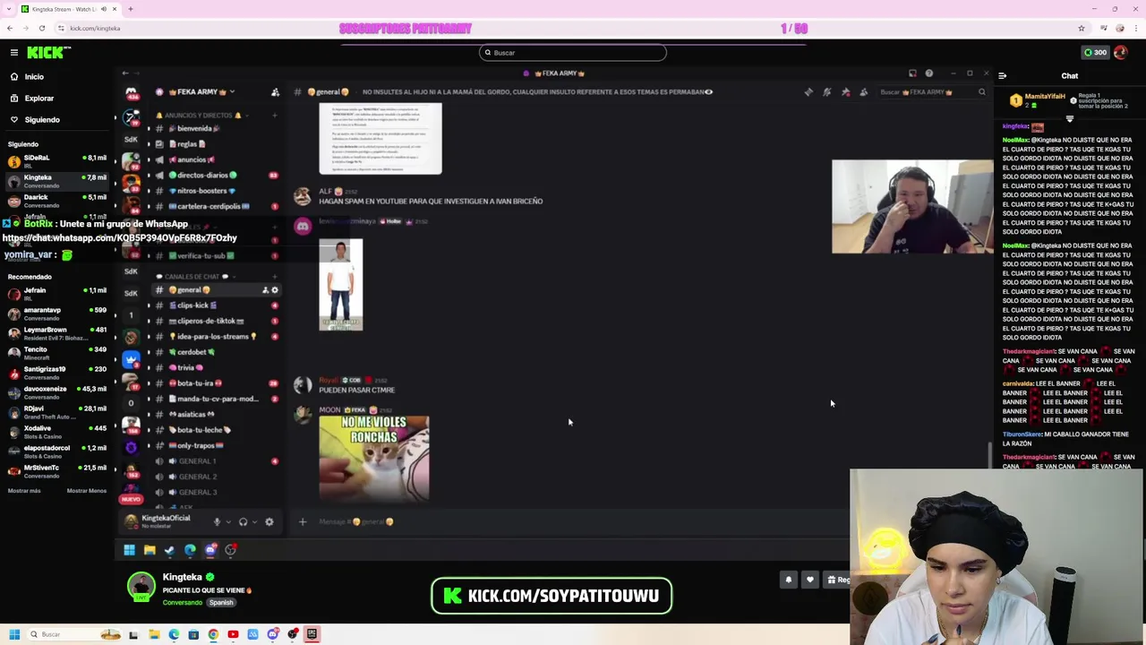The height and width of the screenshot is (645, 1146).
Task: Bookmark this page with star icon
Action: pyautogui.click(x=1081, y=28)
